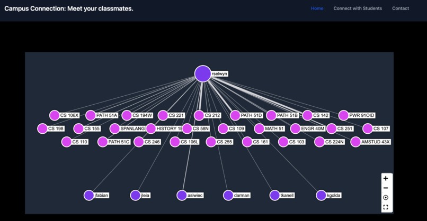
Task: Select the PWR 91OID course node
Action: [343, 115]
